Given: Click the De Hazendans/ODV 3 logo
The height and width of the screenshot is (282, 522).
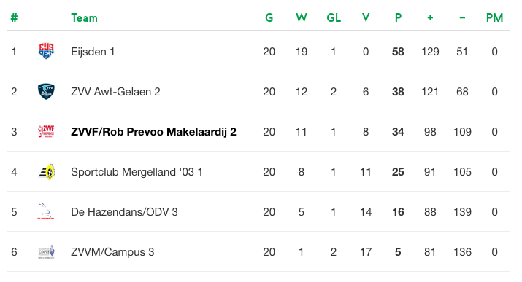Looking at the screenshot, I should [x=46, y=211].
